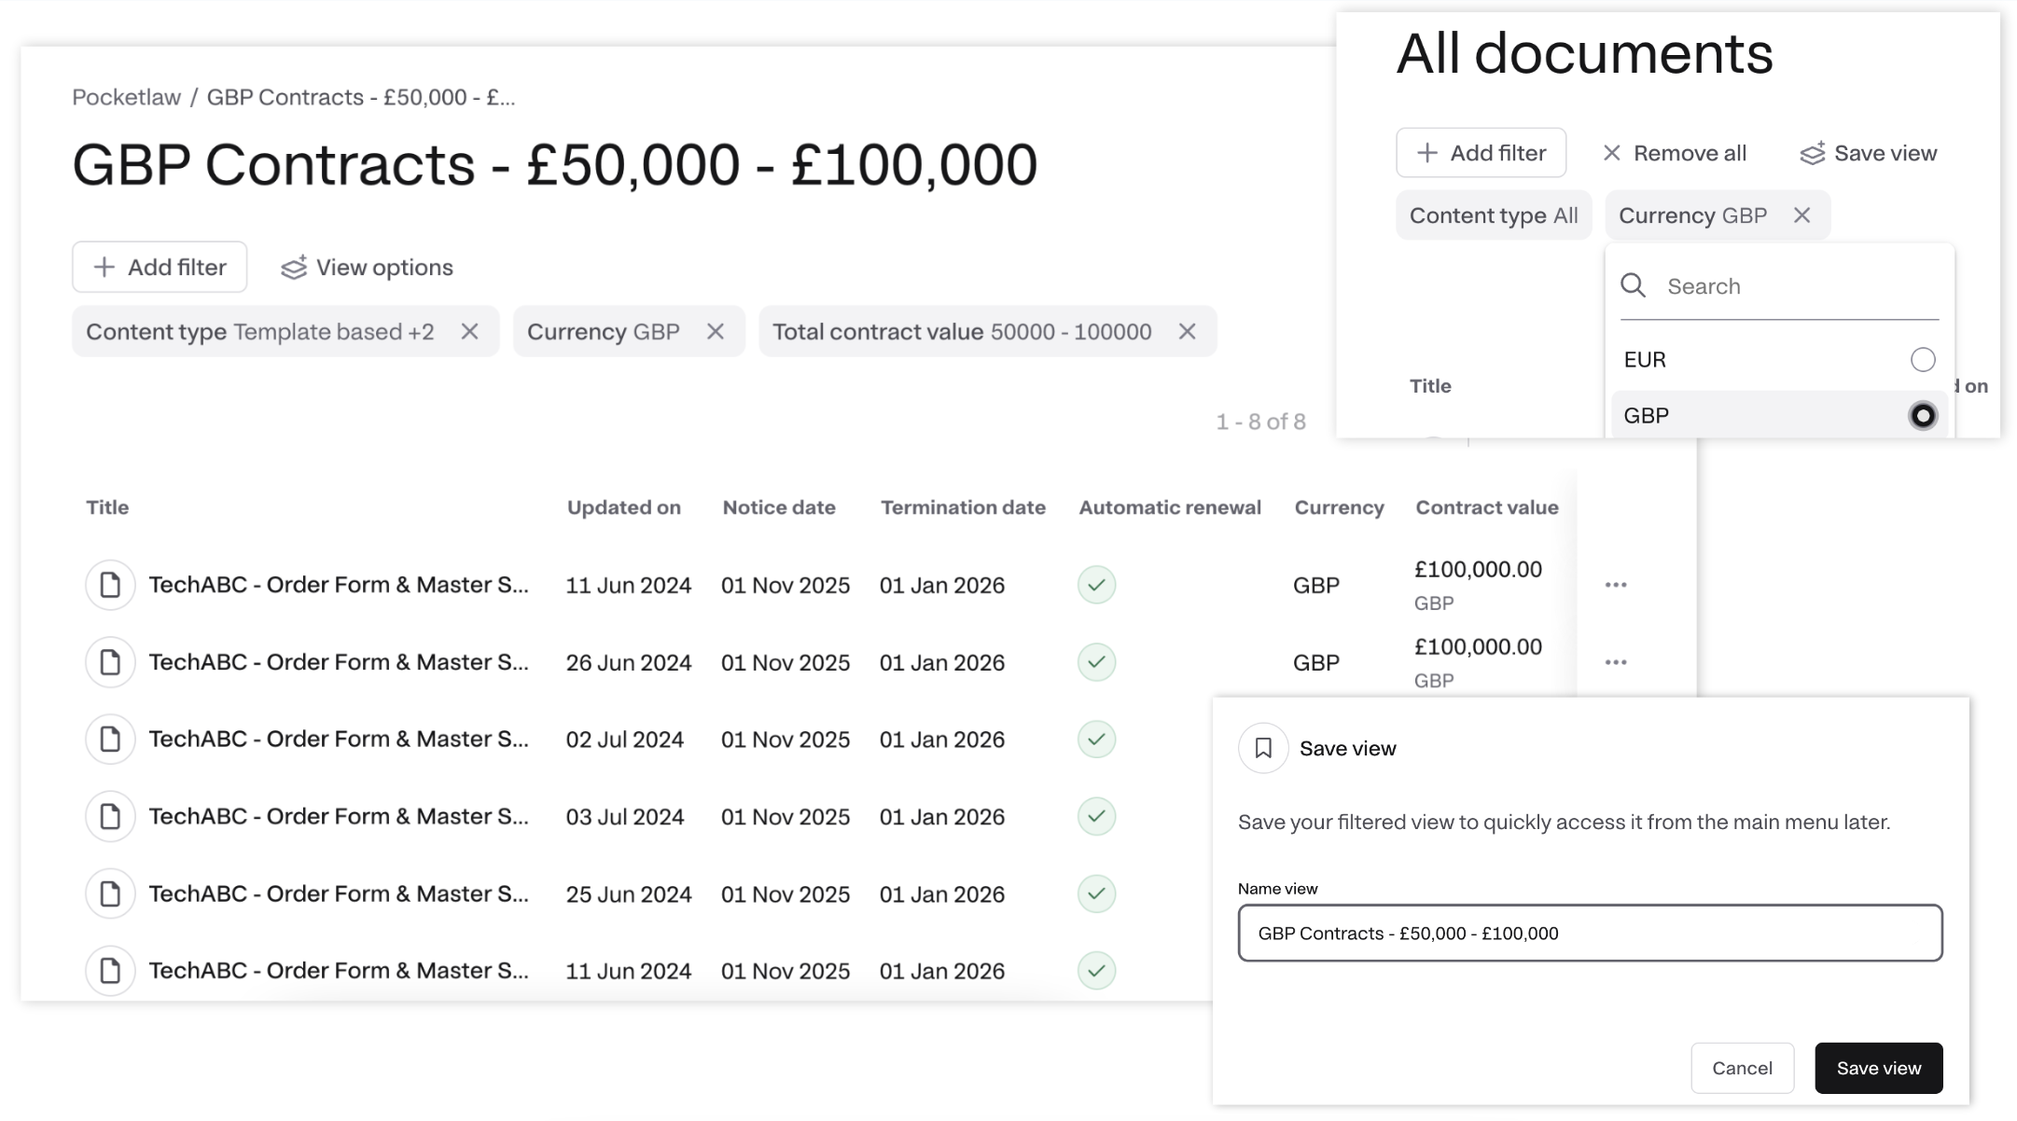The image size is (2017, 1121).
Task: Open Content type All filter dropdown
Action: [x=1493, y=215]
